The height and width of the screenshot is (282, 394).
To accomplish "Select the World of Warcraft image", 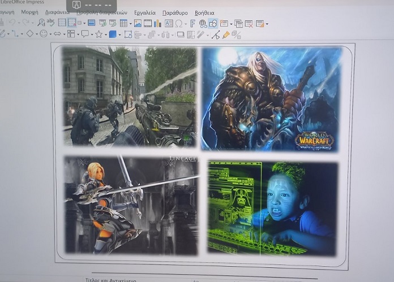I will [x=271, y=99].
